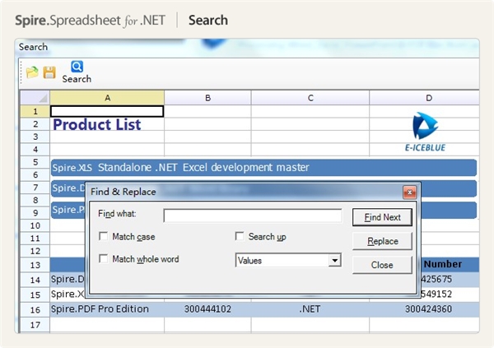
Task: Toggle the Search up checkbox
Action: [x=240, y=236]
